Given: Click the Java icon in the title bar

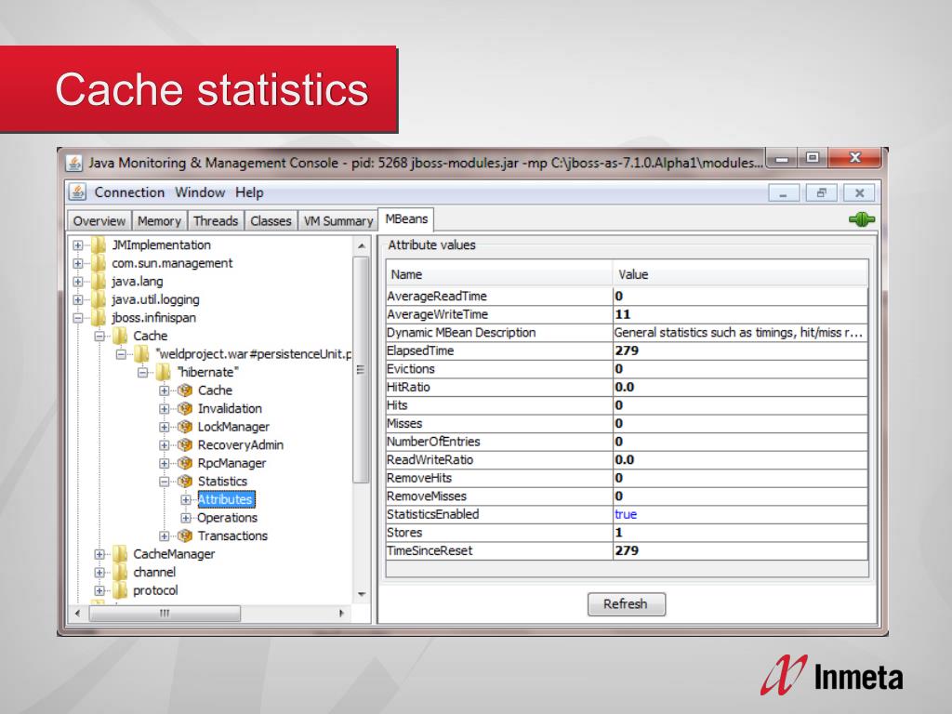Looking at the screenshot, I should tap(74, 163).
